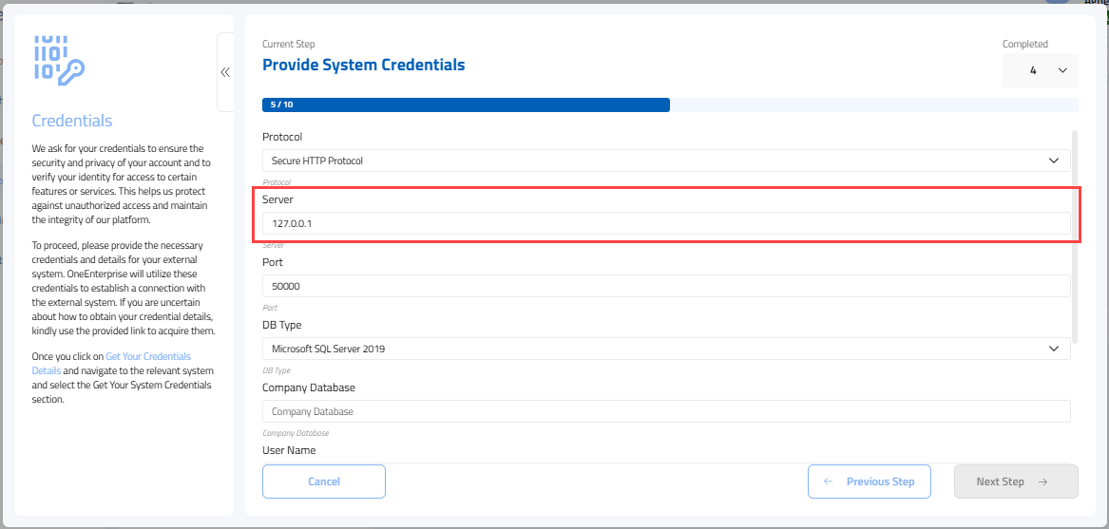The height and width of the screenshot is (529, 1109).
Task: Select the Company Database text box
Action: tap(665, 411)
